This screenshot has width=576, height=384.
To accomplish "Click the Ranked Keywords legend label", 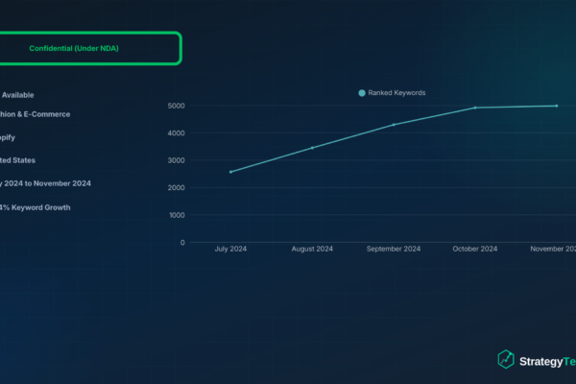I will [396, 93].
